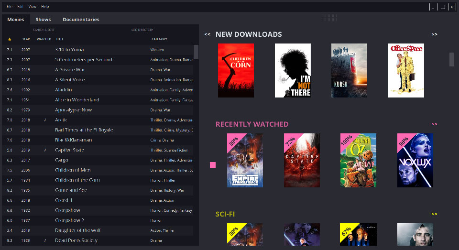
Task: Open the Office Space poster
Action: click(406, 71)
